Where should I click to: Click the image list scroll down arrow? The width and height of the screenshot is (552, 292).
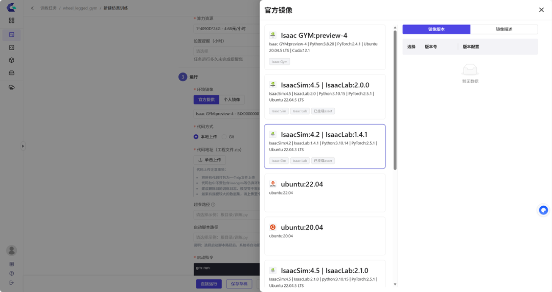[x=395, y=284]
